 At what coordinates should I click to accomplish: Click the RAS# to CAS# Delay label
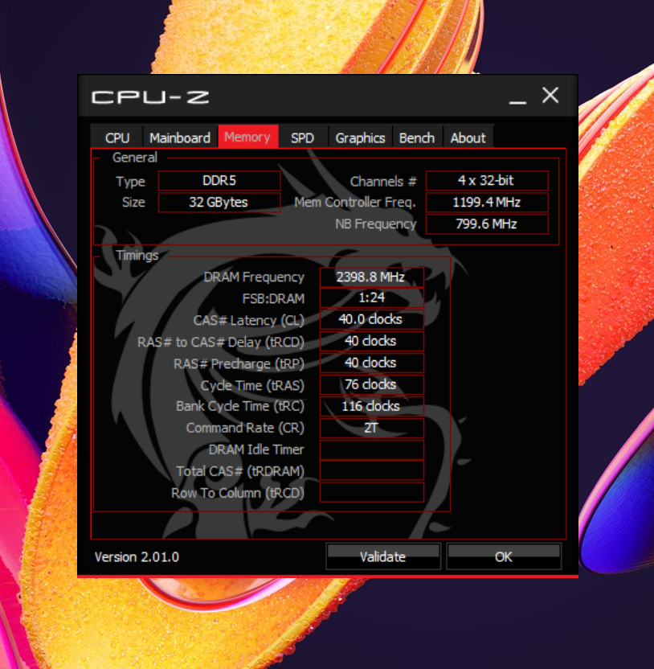click(x=221, y=343)
